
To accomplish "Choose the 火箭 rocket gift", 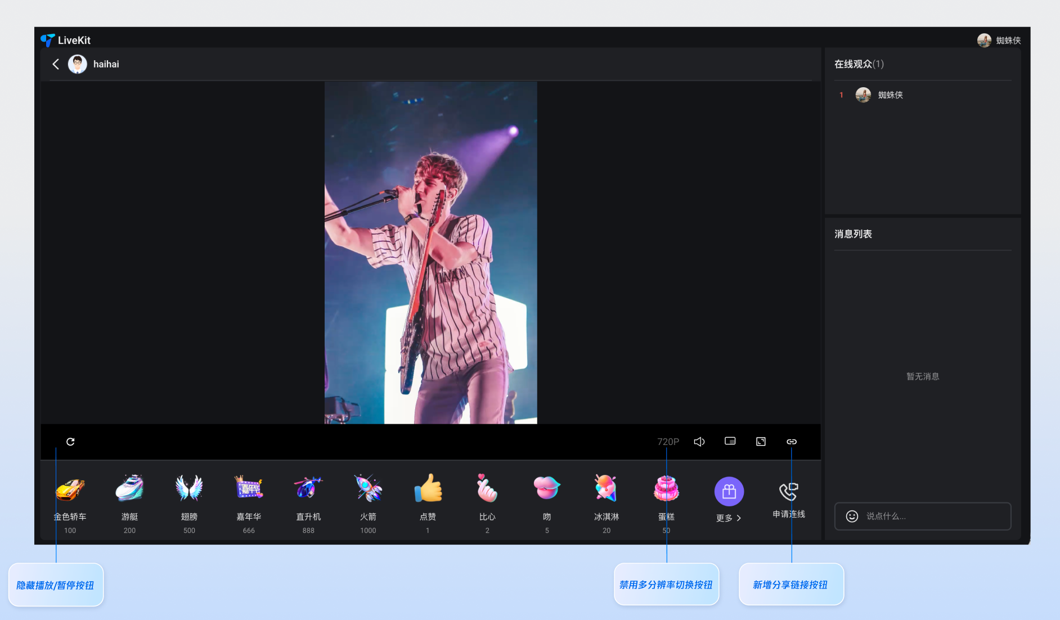I will (368, 489).
